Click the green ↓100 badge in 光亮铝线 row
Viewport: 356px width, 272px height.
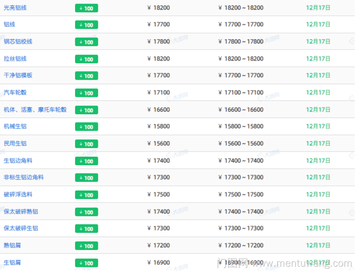tap(87, 8)
